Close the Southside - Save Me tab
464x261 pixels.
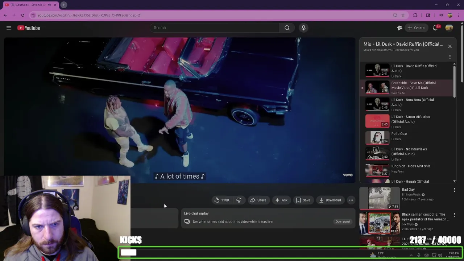click(x=56, y=5)
